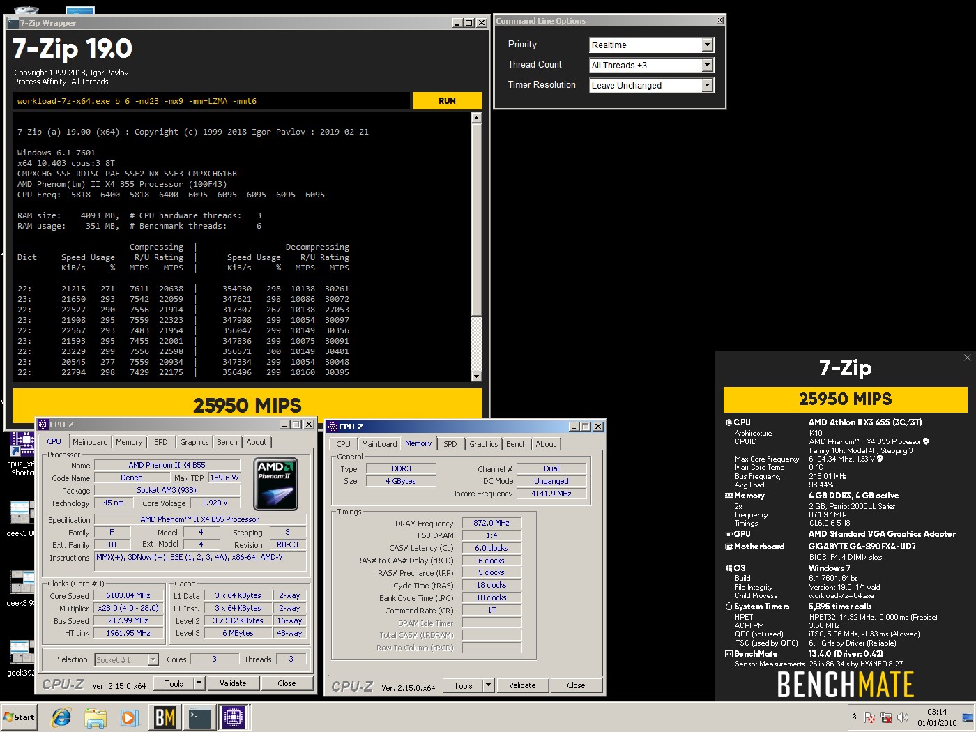
Task: Open the Priority dropdown set to Realtime
Action: (x=708, y=45)
